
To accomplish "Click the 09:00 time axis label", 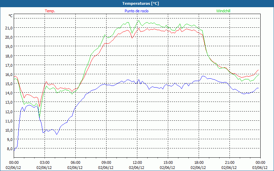I will click(106, 163).
